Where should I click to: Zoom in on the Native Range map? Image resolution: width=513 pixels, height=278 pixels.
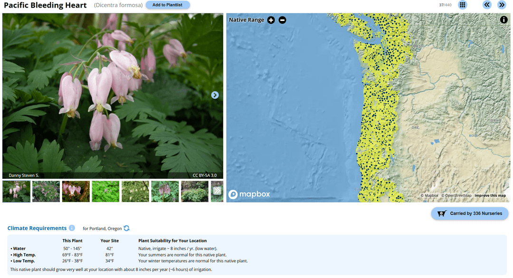point(271,20)
